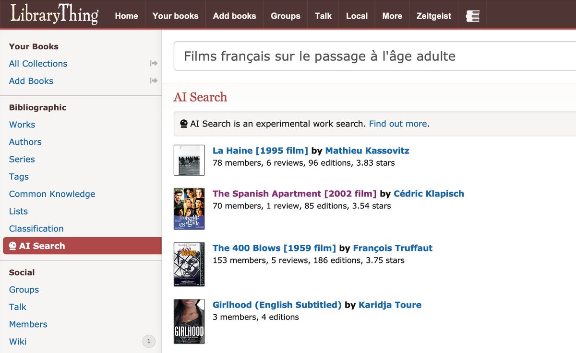Open the stacked books icon in navbar

pyautogui.click(x=472, y=16)
